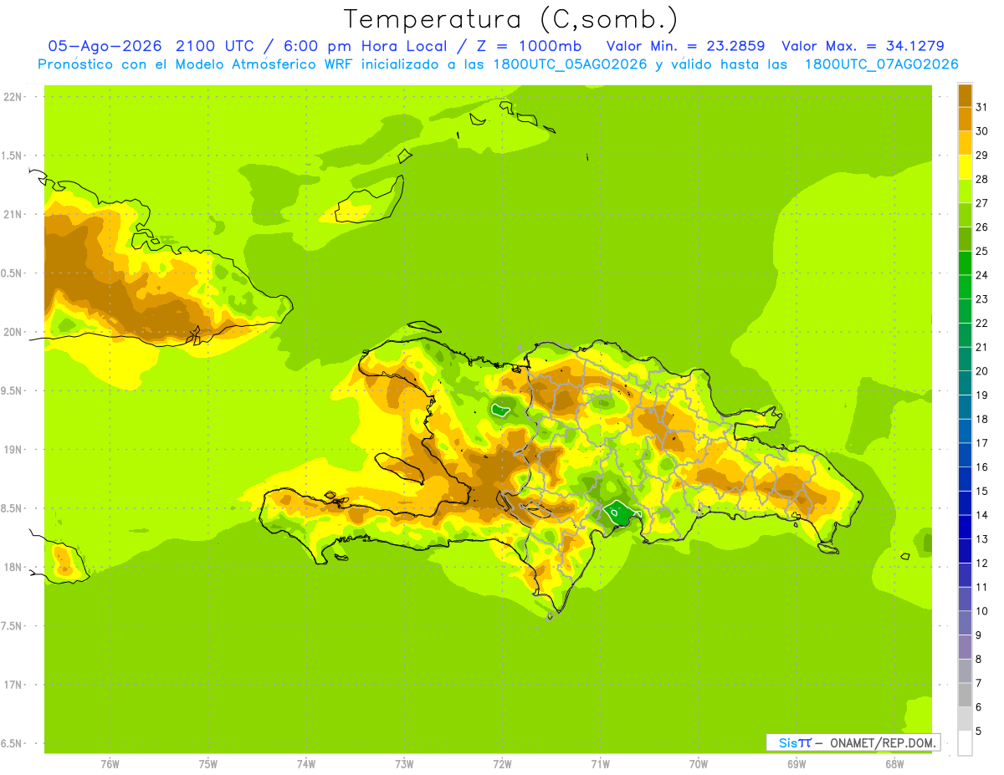The image size is (1004, 775).
Task: Click the dark green cold patch near 18.5N 71W
Action: (x=620, y=512)
